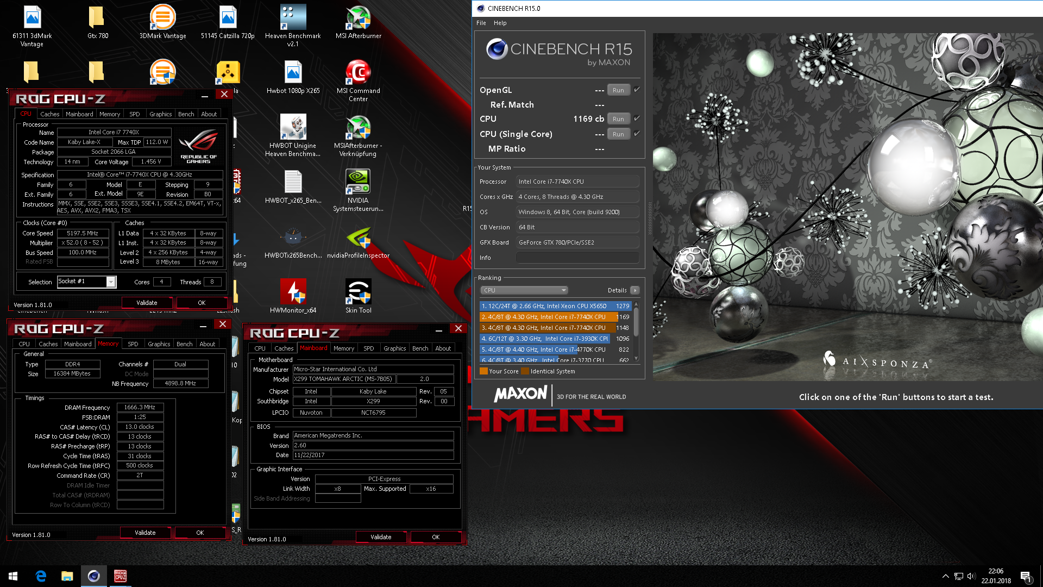Launch the 3DMark Vantage shortcut

[162, 22]
